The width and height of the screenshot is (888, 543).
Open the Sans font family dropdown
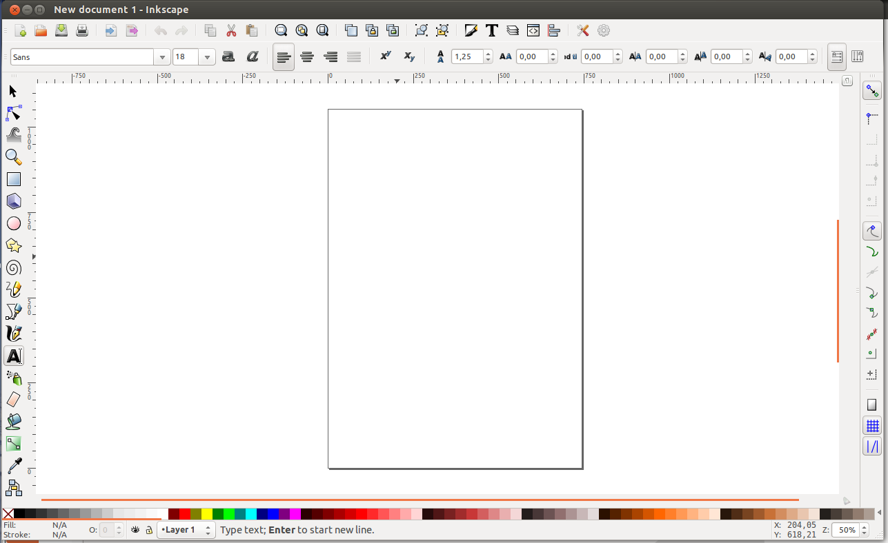pyautogui.click(x=162, y=57)
